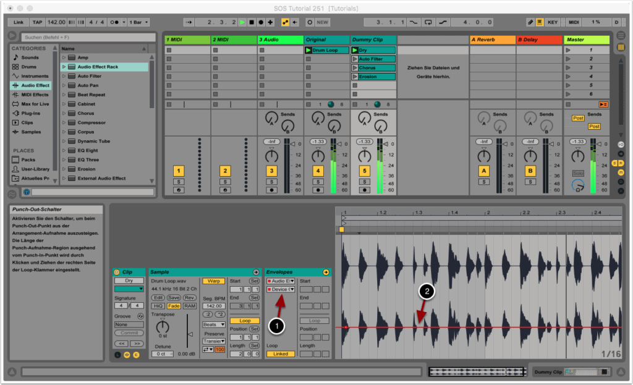Click the transport Stop button
The image size is (633, 385).
pos(252,22)
